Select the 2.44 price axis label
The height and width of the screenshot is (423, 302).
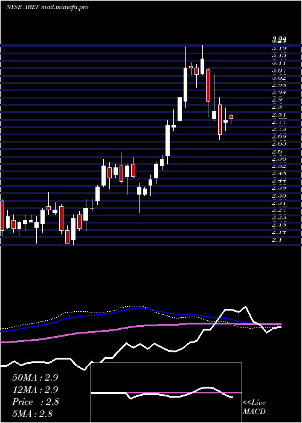coord(279,181)
